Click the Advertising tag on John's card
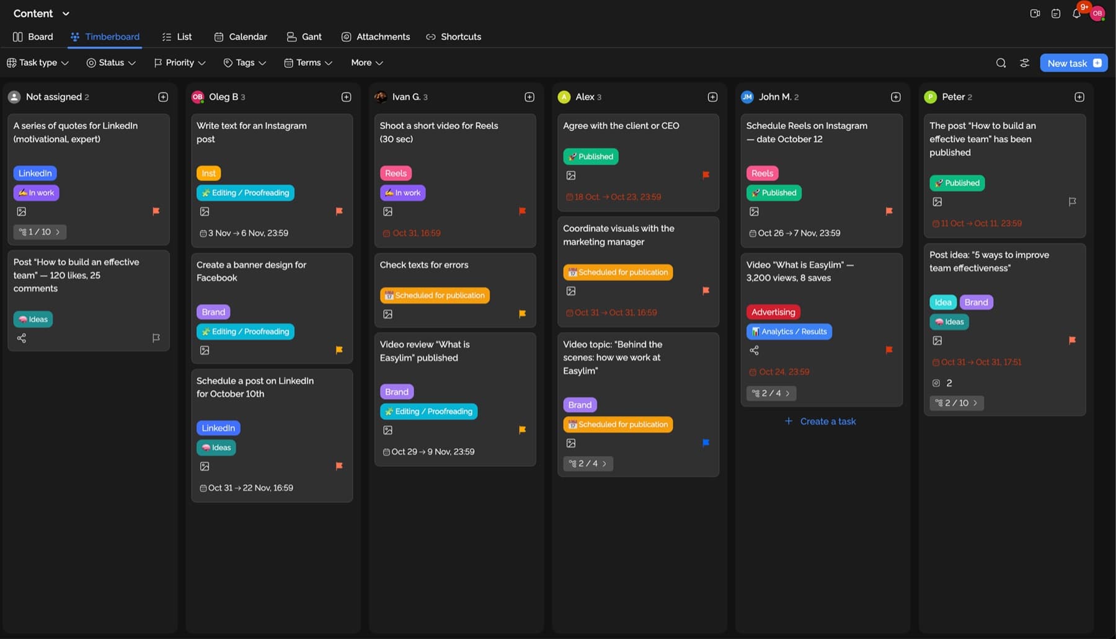1116x639 pixels. pos(773,312)
